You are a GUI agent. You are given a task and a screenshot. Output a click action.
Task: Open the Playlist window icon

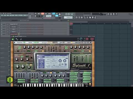(76, 17)
